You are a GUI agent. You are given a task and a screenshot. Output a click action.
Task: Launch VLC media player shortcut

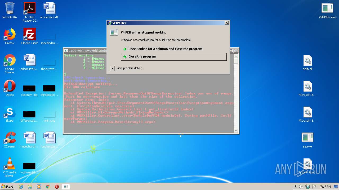(x=10, y=167)
